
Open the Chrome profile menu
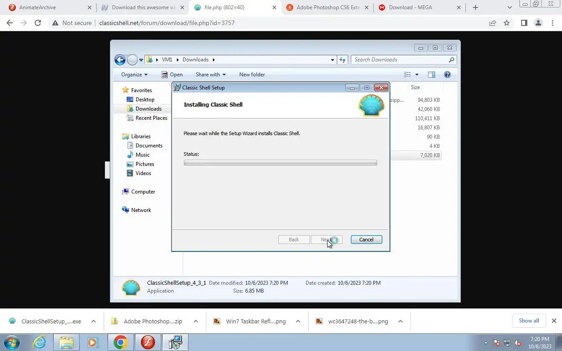point(538,23)
